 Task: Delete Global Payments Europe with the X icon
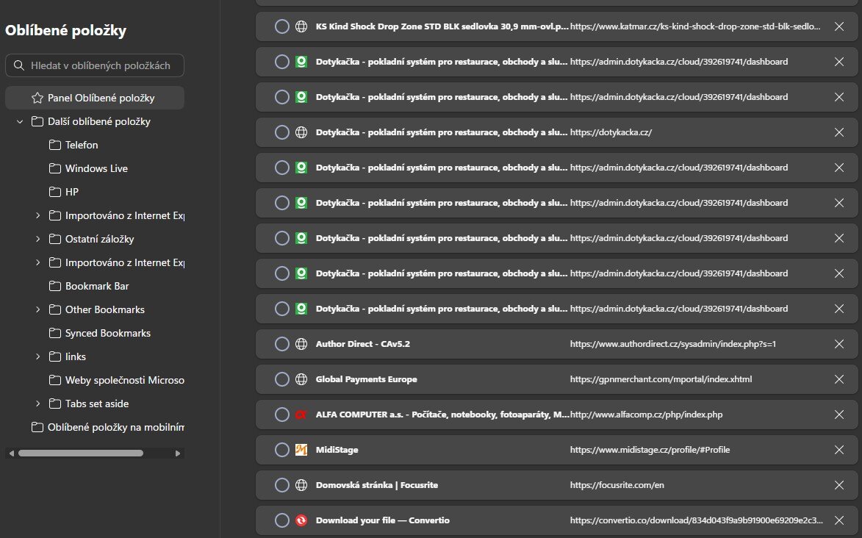pos(839,379)
